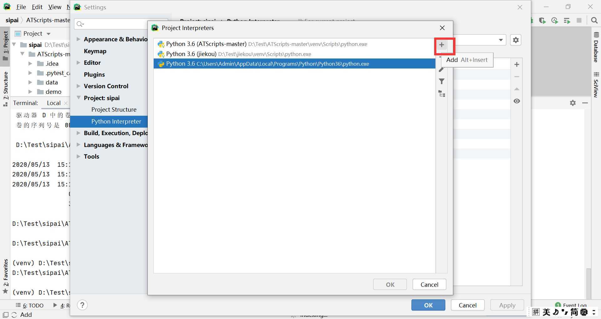Click the show paths tree icon

click(442, 94)
